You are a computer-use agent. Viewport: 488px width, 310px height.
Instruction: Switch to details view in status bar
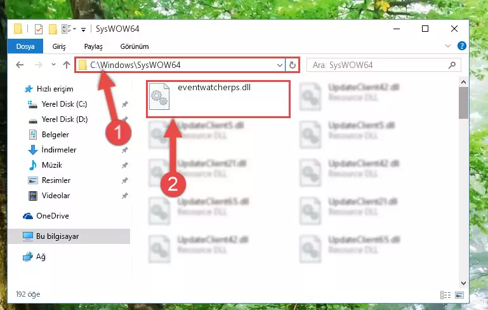pos(445,295)
